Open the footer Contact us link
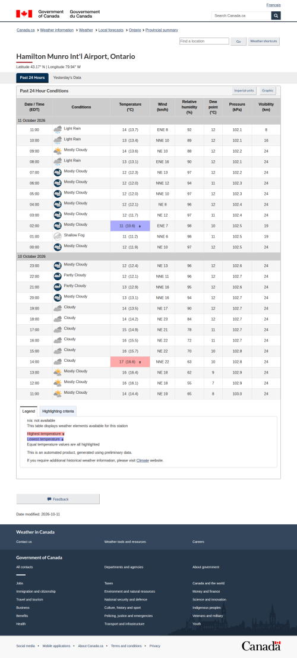Image resolution: width=297 pixels, height=658 pixels. pyautogui.click(x=24, y=542)
